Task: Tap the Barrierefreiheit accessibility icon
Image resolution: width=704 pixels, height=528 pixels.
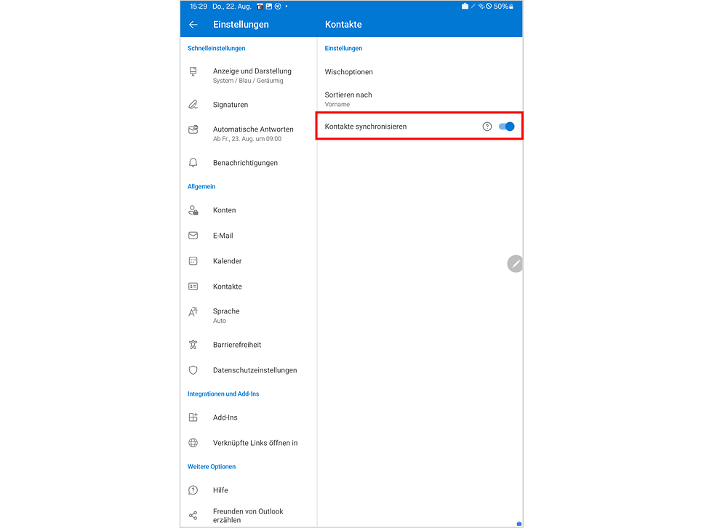Action: point(193,345)
